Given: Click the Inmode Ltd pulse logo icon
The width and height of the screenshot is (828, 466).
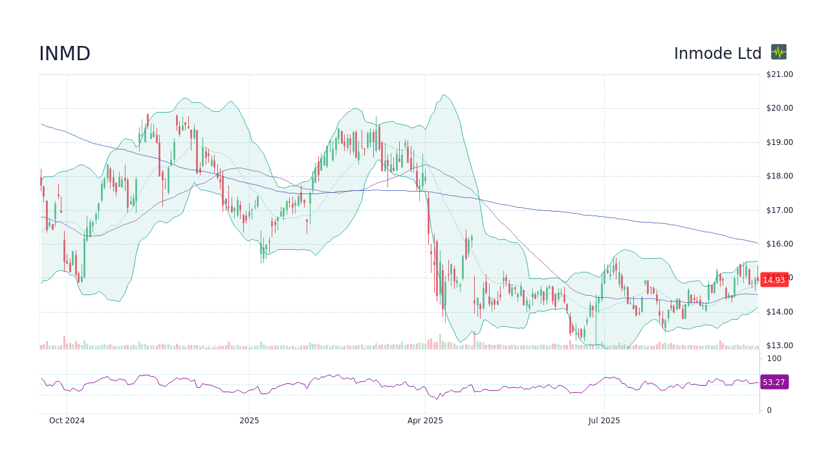Looking at the screenshot, I should tap(779, 52).
